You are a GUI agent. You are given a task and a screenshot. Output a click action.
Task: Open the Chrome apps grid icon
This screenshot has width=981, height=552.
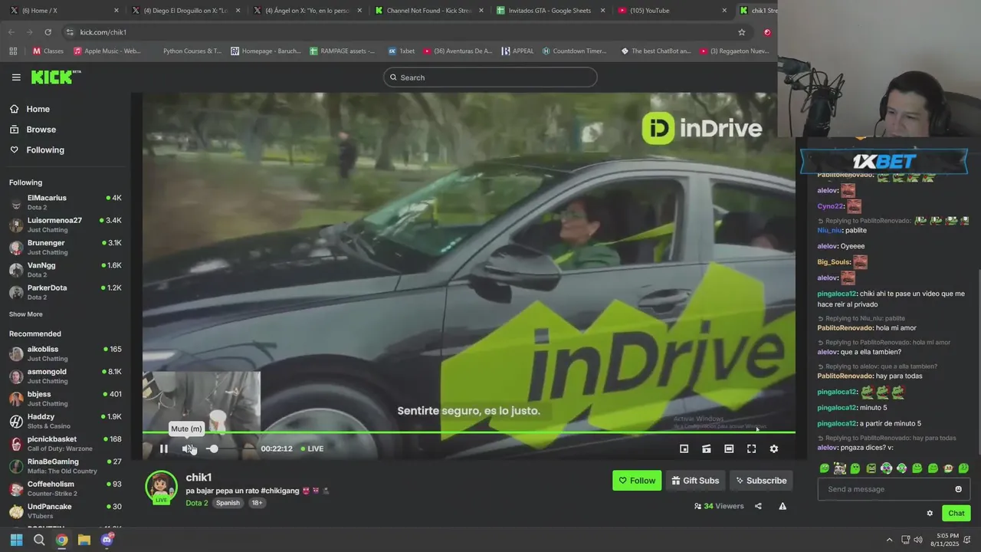coord(13,51)
